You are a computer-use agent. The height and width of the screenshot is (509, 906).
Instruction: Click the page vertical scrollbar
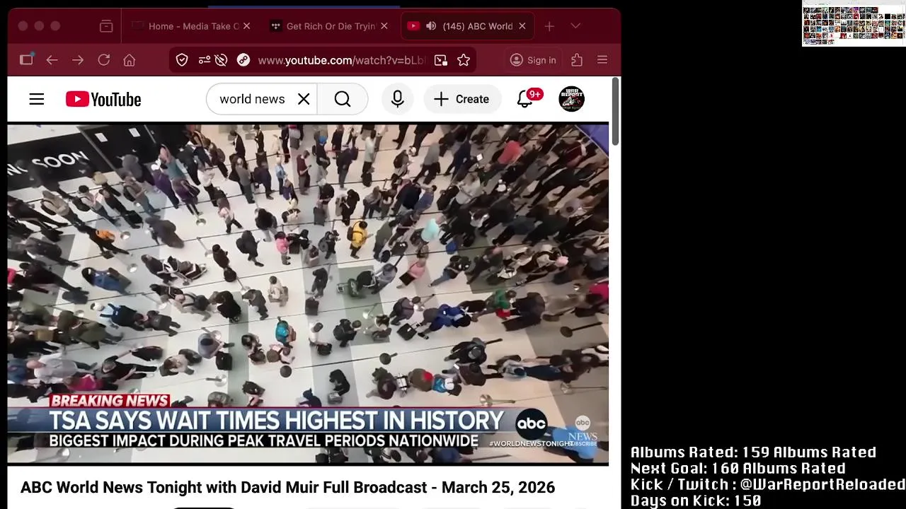615,112
